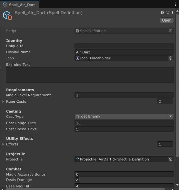This screenshot has width=179, height=190.
Task: Click the Cast Speed Ticks label
Action: (x=21, y=129)
